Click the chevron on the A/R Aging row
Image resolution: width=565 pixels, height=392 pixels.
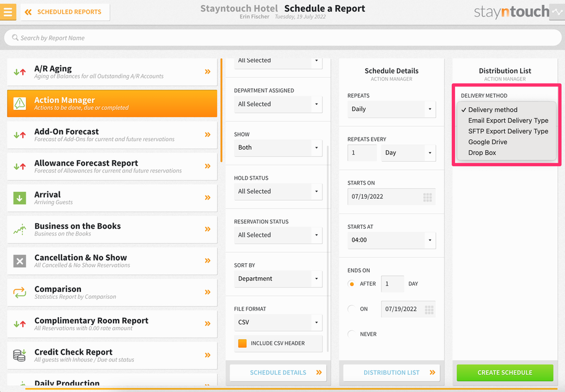click(208, 72)
